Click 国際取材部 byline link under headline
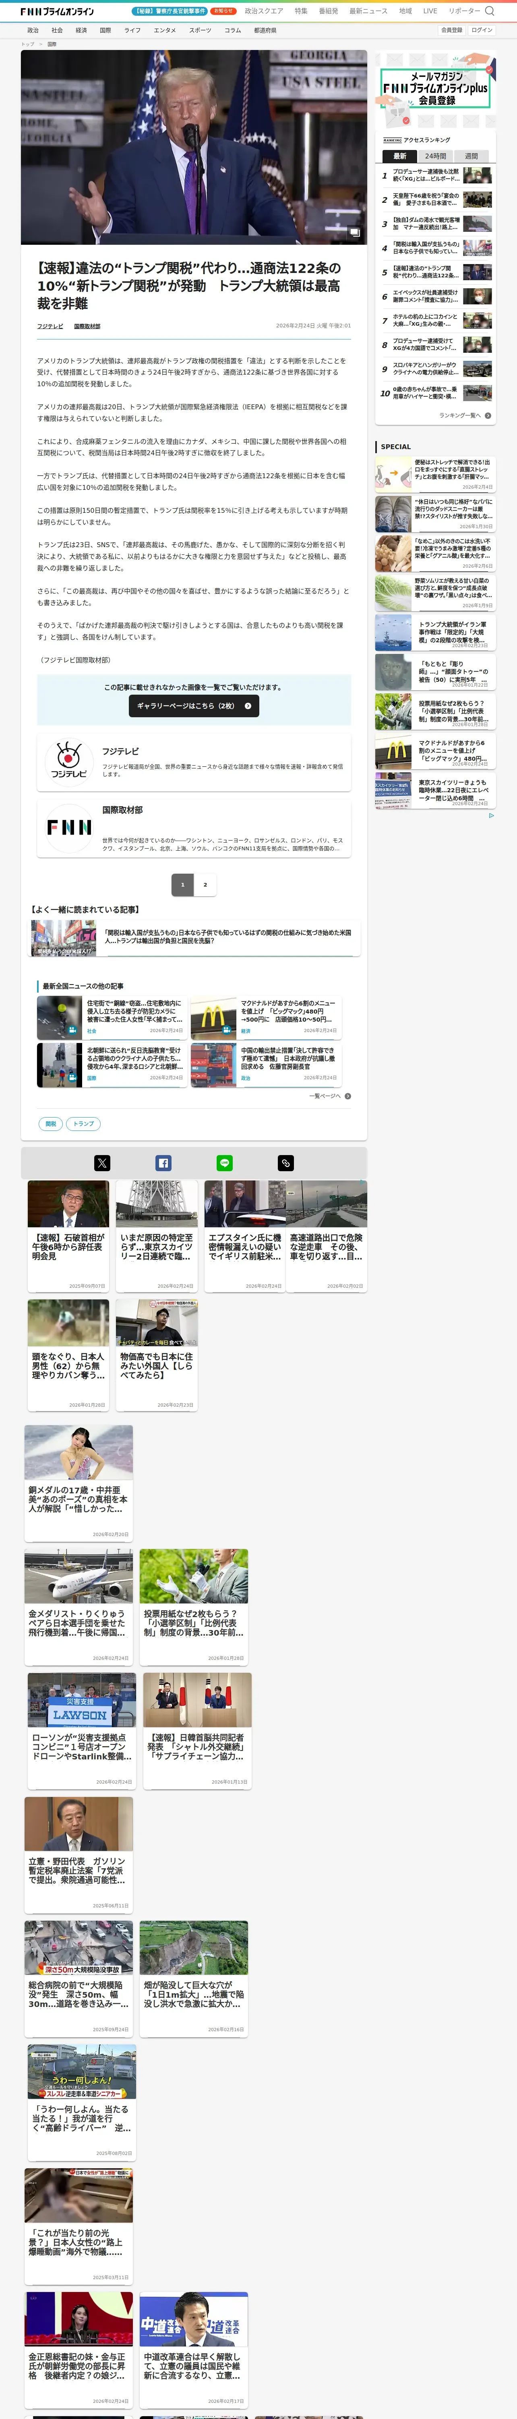 click(87, 326)
